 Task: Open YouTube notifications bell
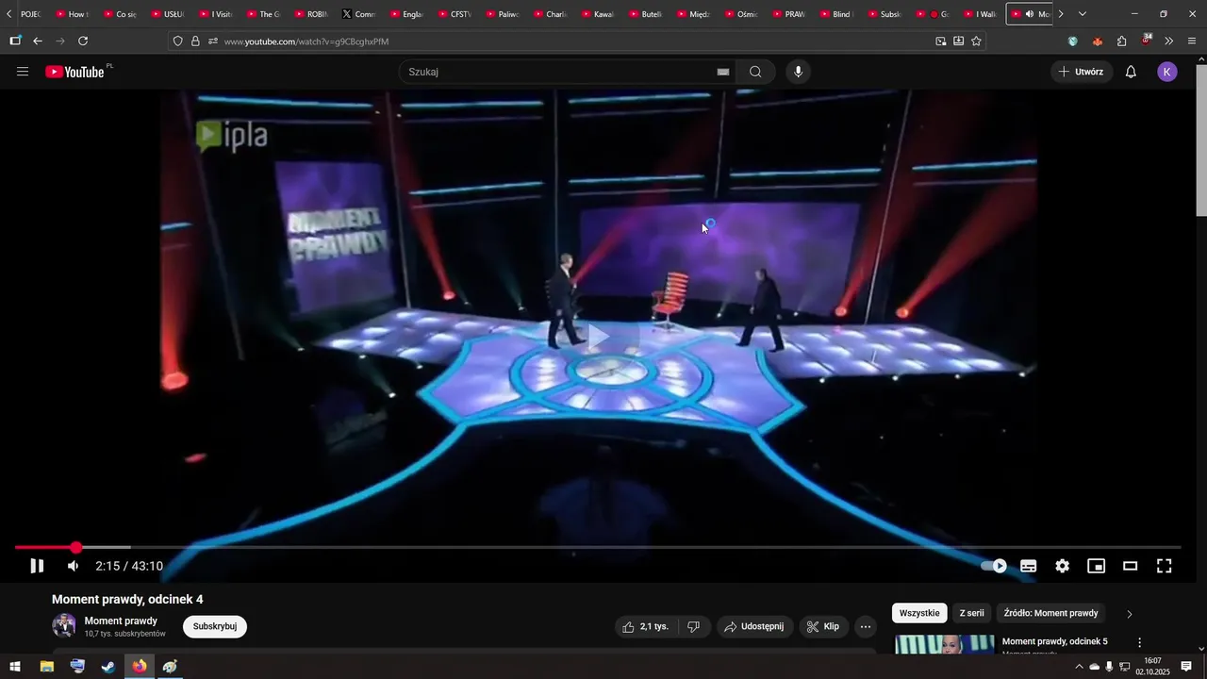pos(1131,72)
